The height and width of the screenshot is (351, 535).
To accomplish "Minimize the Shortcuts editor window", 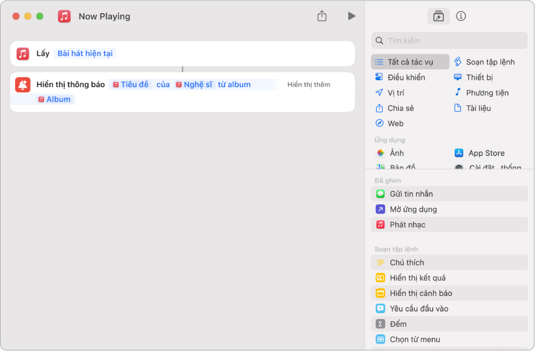I will [x=28, y=16].
